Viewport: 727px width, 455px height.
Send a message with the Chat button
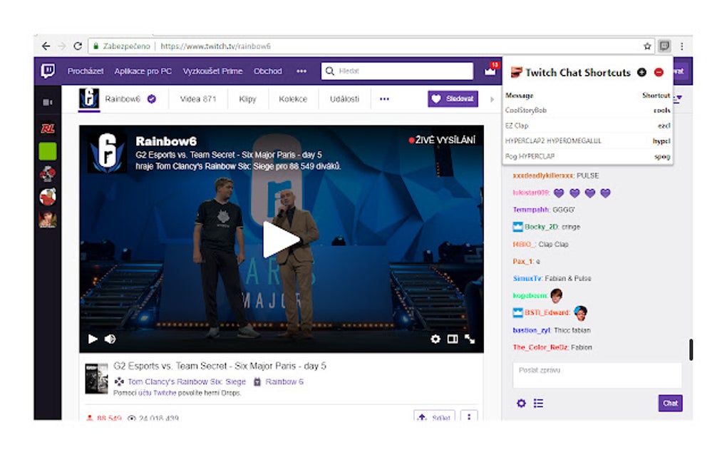point(669,403)
